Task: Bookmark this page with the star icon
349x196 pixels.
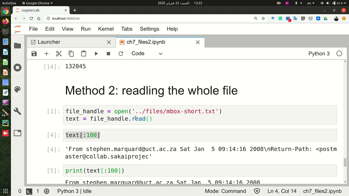Action: click(x=263, y=19)
